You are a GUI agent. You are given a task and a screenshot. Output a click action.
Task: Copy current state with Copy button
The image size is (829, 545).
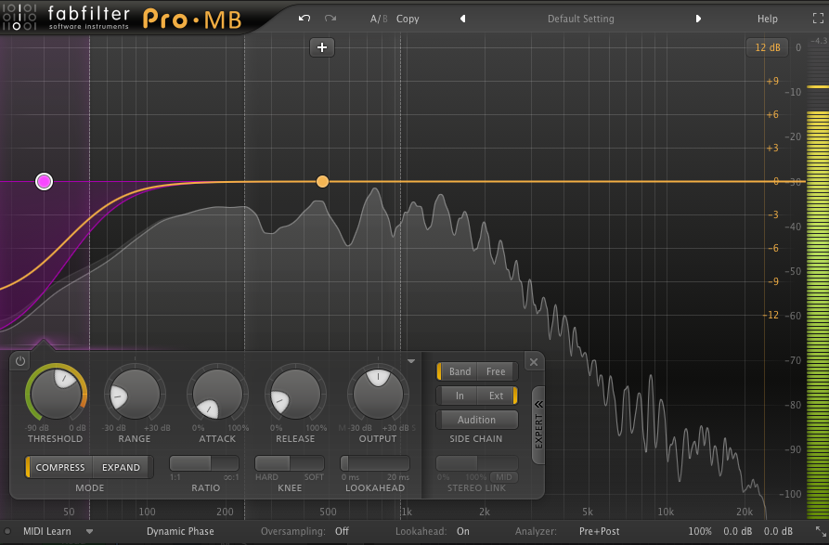click(408, 19)
